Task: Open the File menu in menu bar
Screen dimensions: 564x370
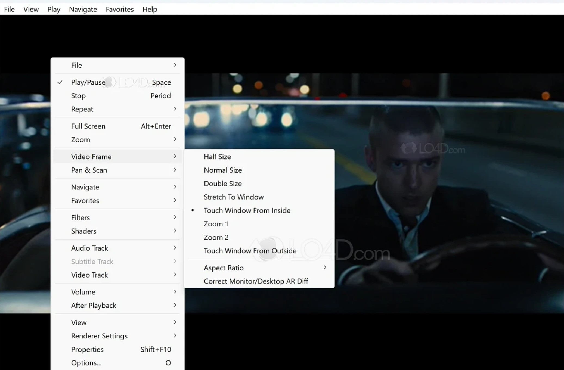Action: (9, 9)
